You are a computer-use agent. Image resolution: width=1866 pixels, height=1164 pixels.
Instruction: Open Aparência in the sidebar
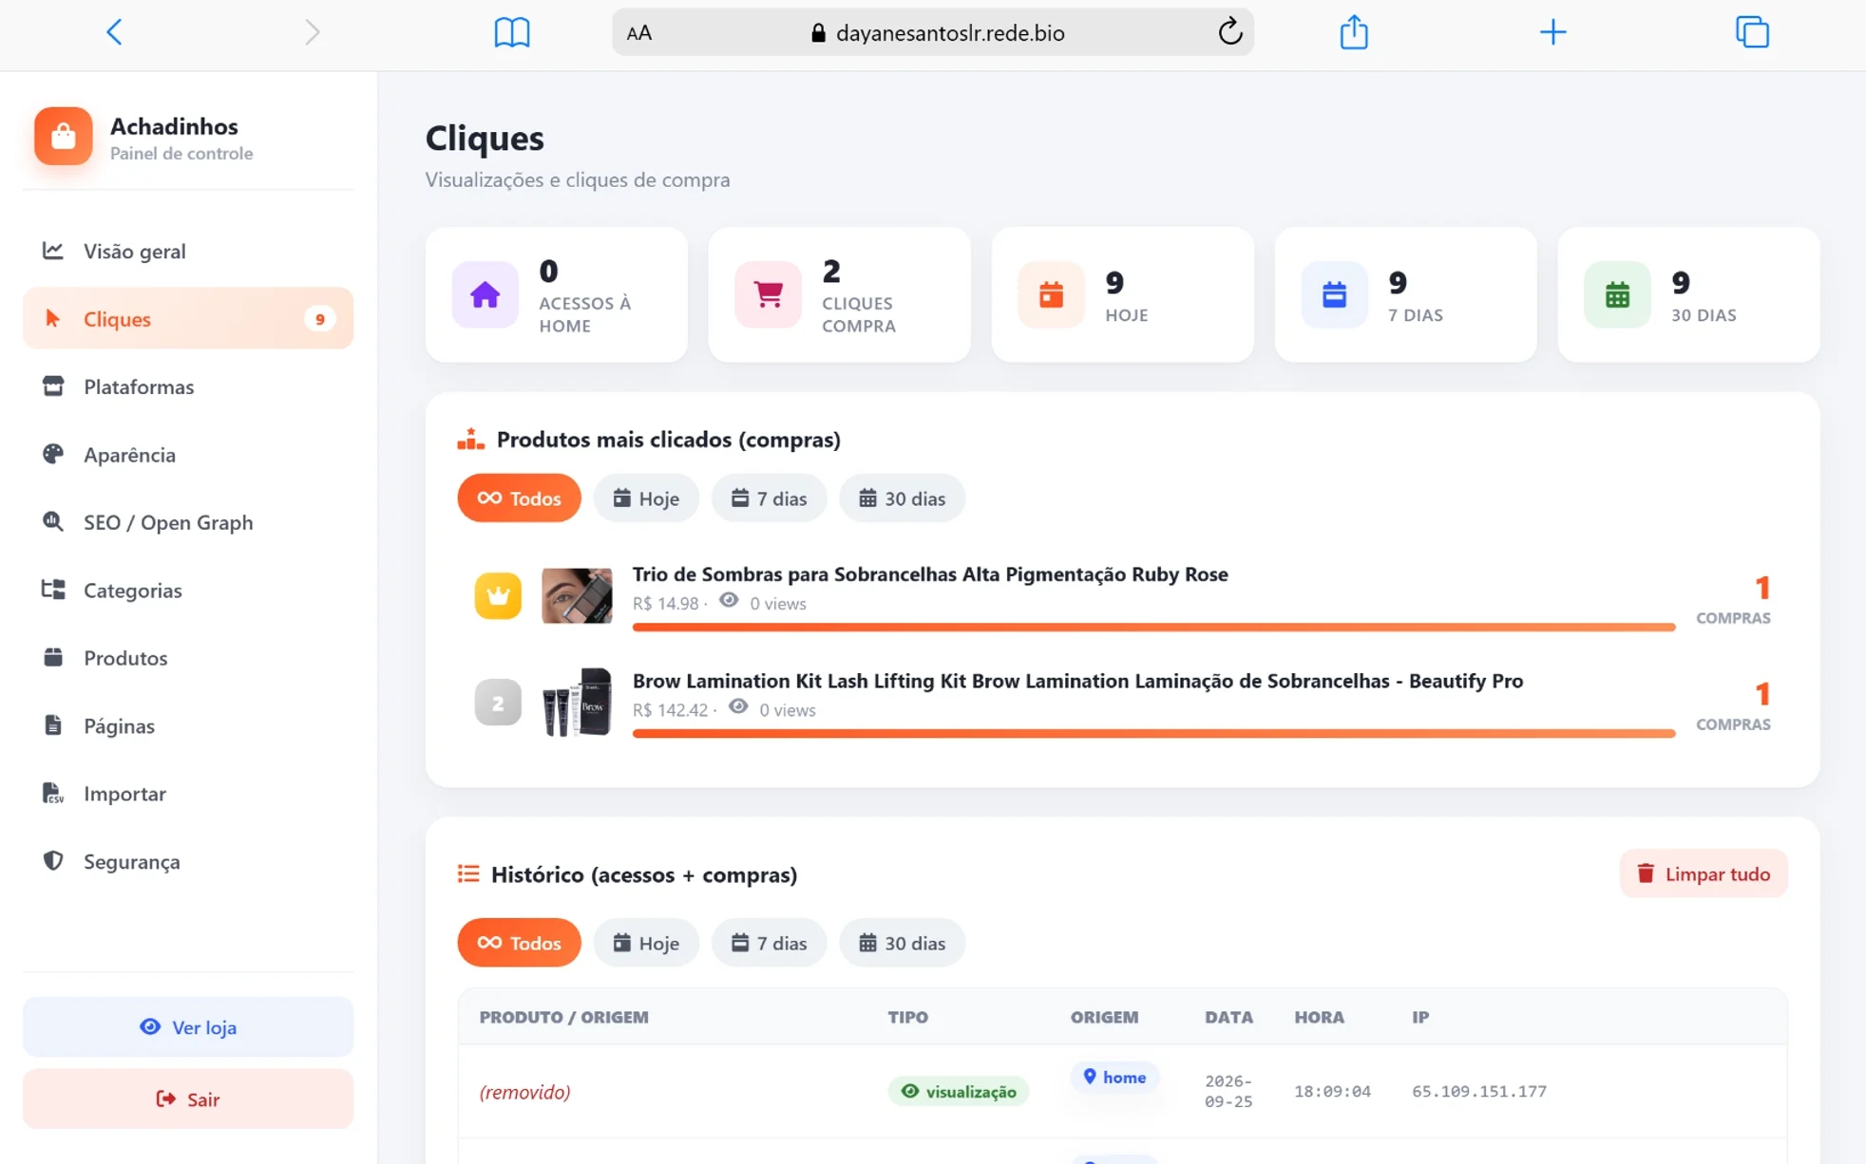pyautogui.click(x=188, y=454)
